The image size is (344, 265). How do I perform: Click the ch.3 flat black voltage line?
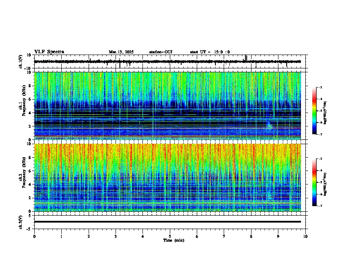coord(168,222)
